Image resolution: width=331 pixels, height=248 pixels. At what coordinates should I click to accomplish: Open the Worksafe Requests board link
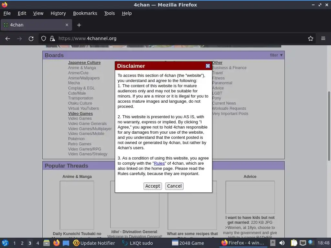coord(229,108)
